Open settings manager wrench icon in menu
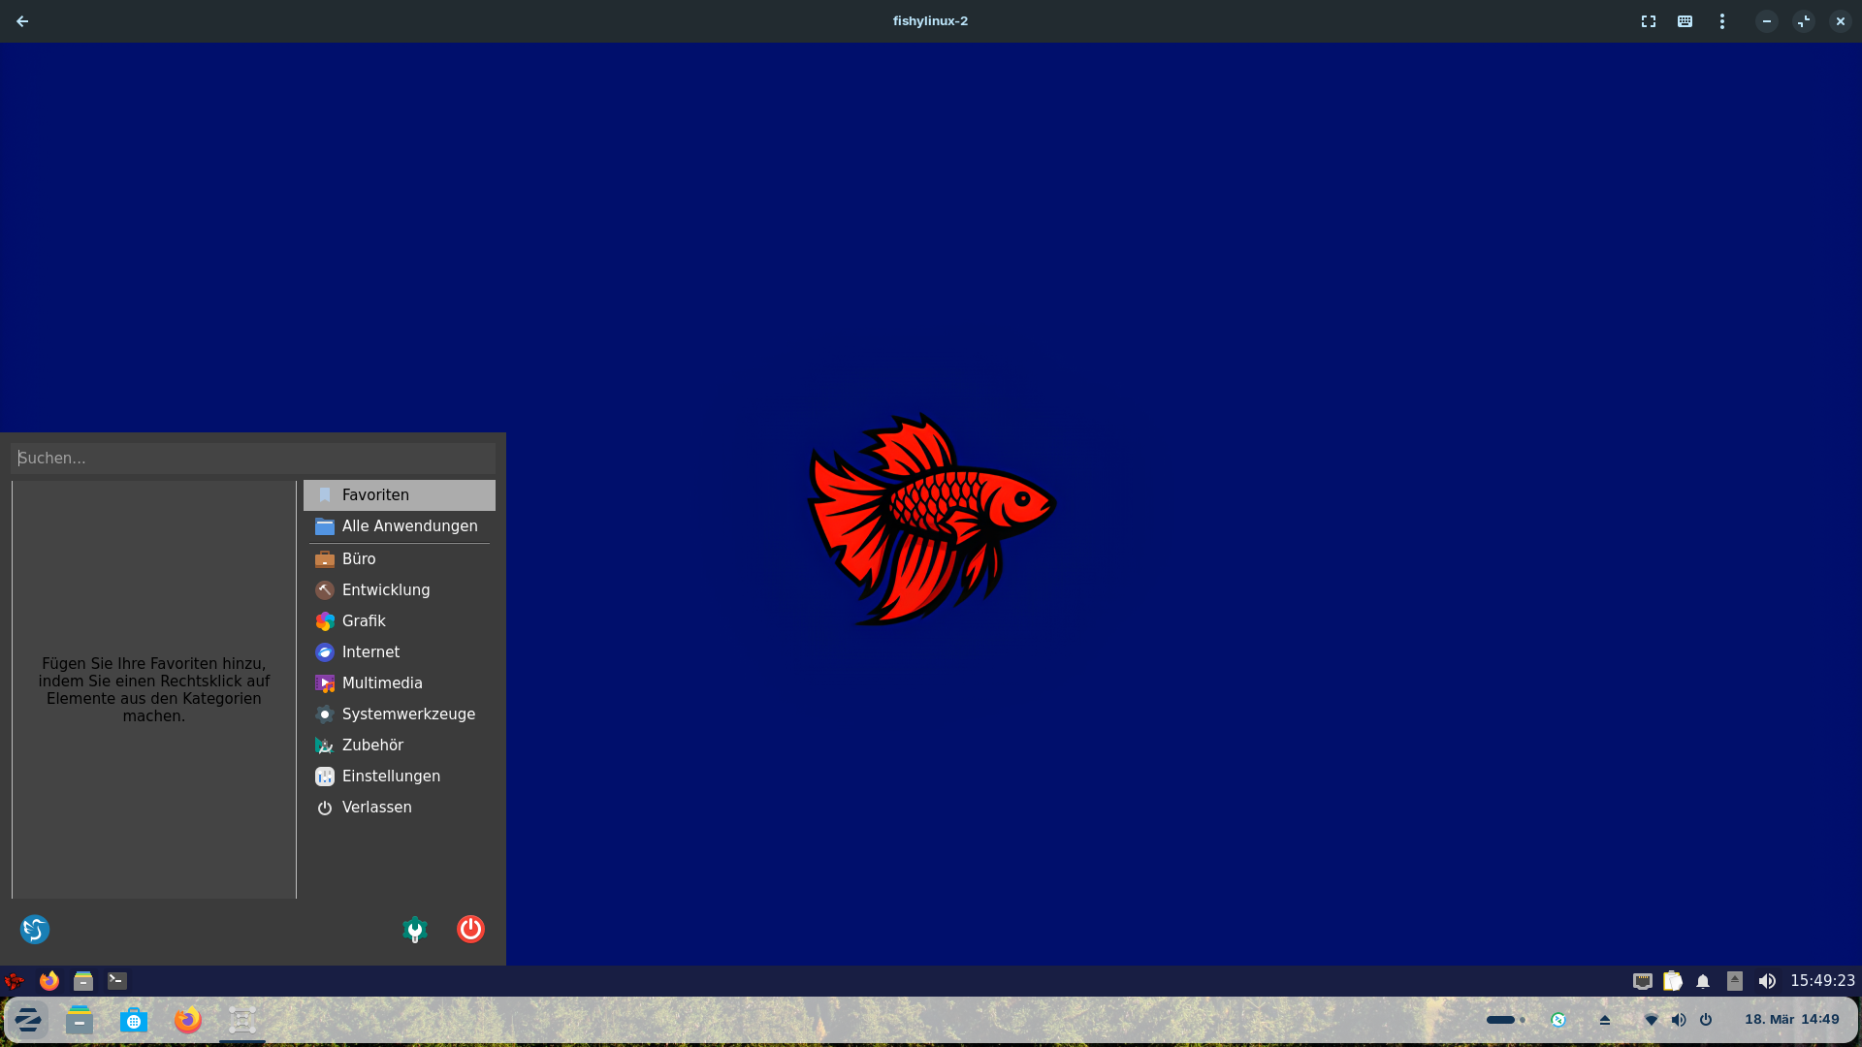Screen dimensions: 1862x1047 tap(415, 929)
